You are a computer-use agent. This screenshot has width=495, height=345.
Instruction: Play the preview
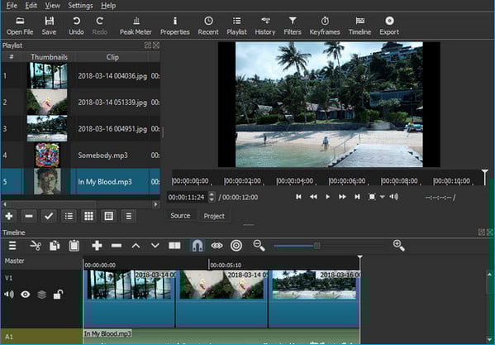tap(328, 197)
